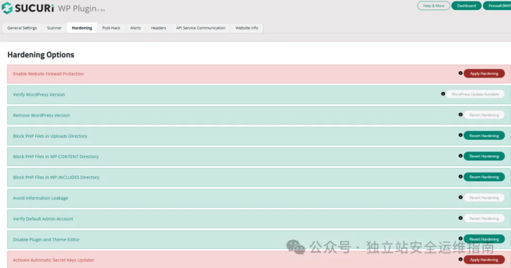Click 'Block PHP Files in WP-CONTENT Directory' text
The width and height of the screenshot is (511, 268).
point(56,156)
